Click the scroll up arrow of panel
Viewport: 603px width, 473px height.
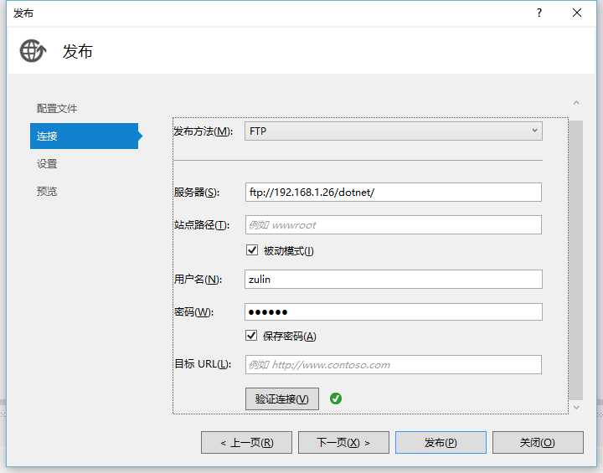[x=576, y=103]
